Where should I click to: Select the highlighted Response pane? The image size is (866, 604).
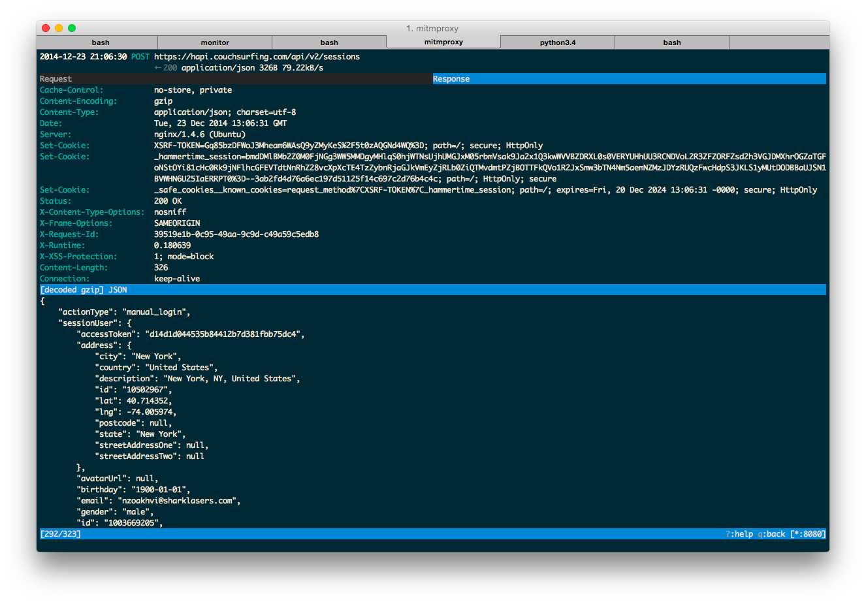451,78
